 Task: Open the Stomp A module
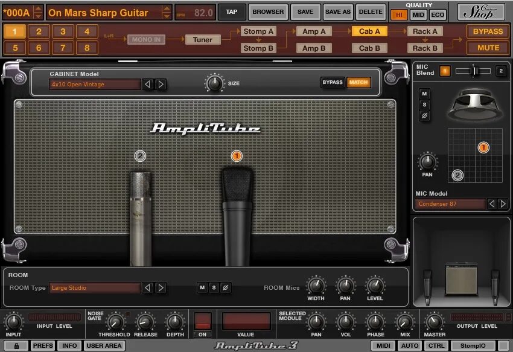258,31
